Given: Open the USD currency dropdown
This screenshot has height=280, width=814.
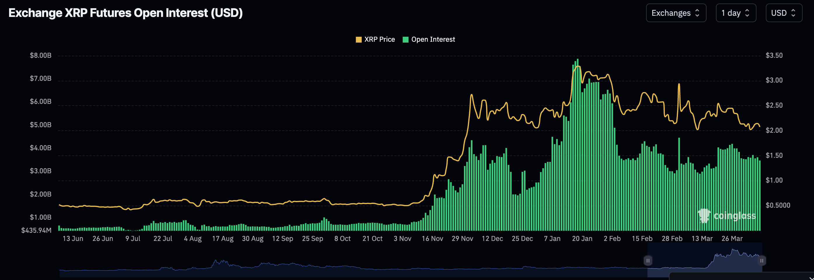Looking at the screenshot, I should pos(783,13).
